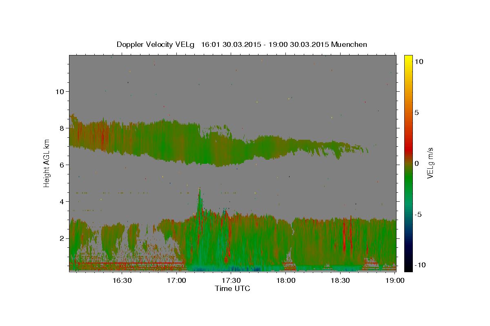Image resolution: width=490 pixels, height=326 pixels.
Task: Click the 'Time UTC' axis label
Action: tap(232, 289)
